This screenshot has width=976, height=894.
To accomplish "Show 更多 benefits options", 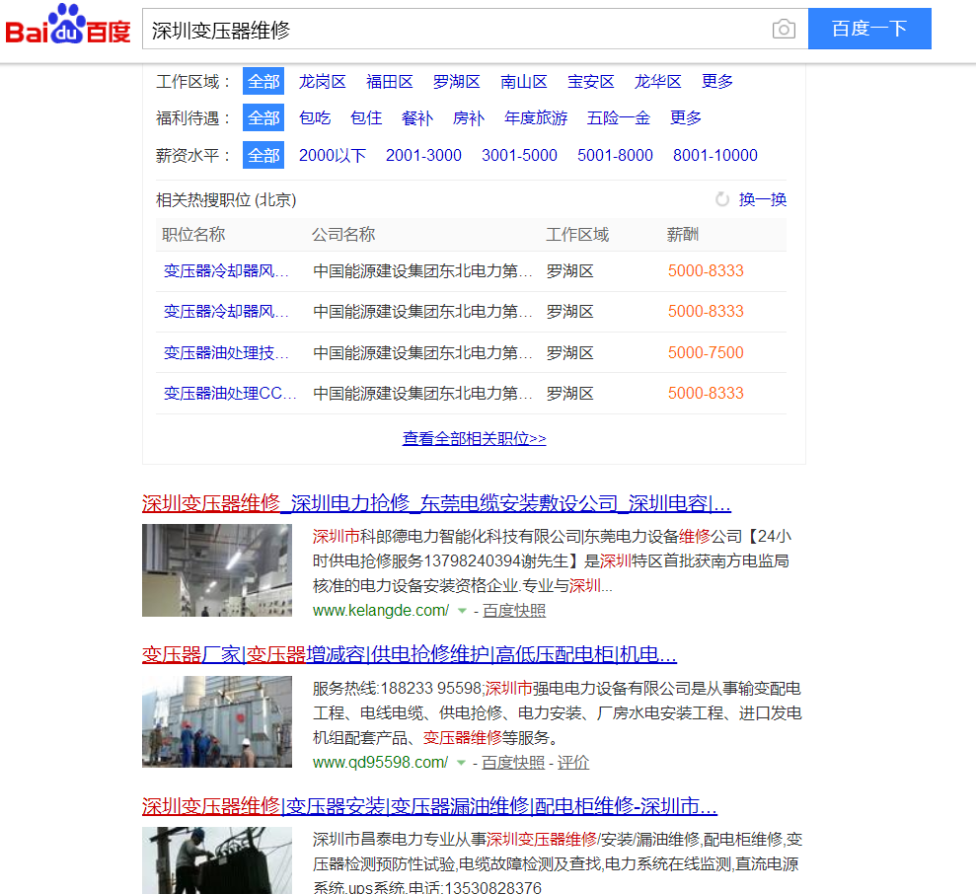I will 686,118.
